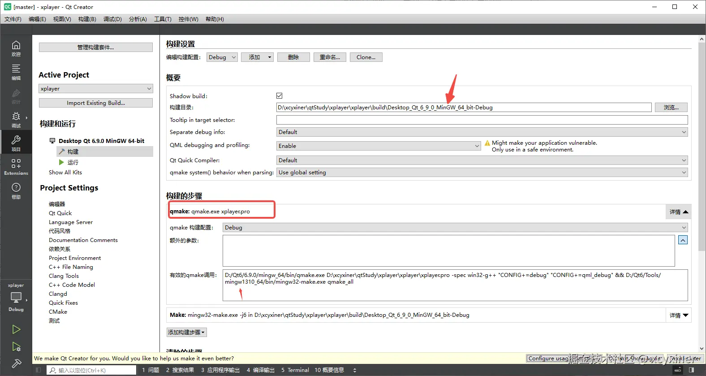Viewport: 706px width, 376px height.
Task: Click the Import Existing Build button
Action: coord(96,103)
